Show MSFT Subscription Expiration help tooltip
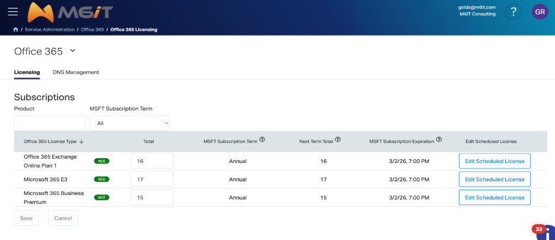 point(439,139)
